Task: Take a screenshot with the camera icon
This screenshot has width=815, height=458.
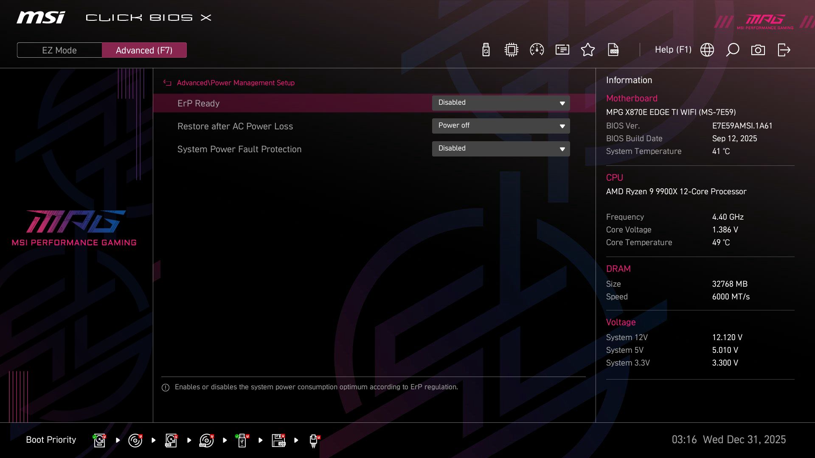Action: coord(758,50)
